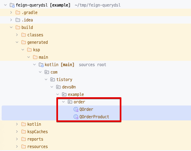Select the ksp folder name

(36, 50)
